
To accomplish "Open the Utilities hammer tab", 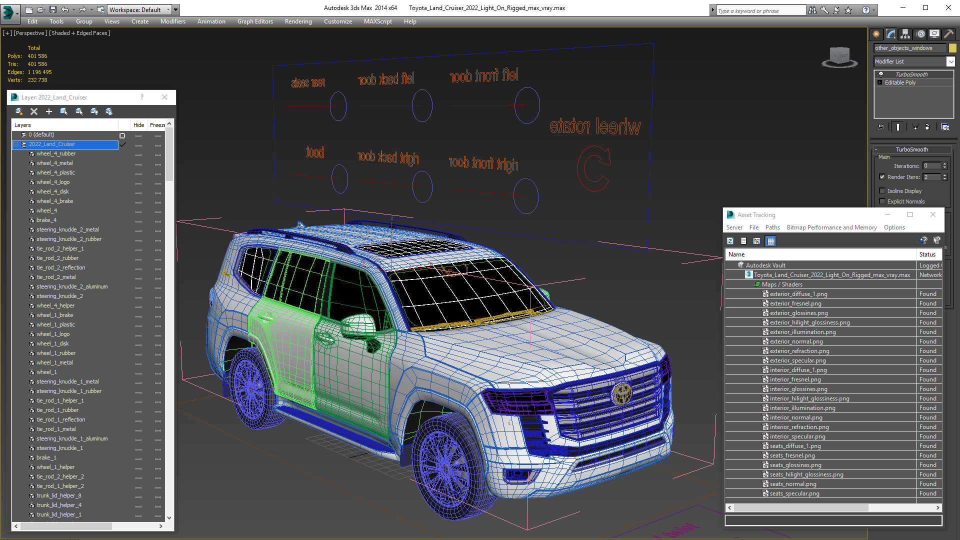I will (x=948, y=34).
